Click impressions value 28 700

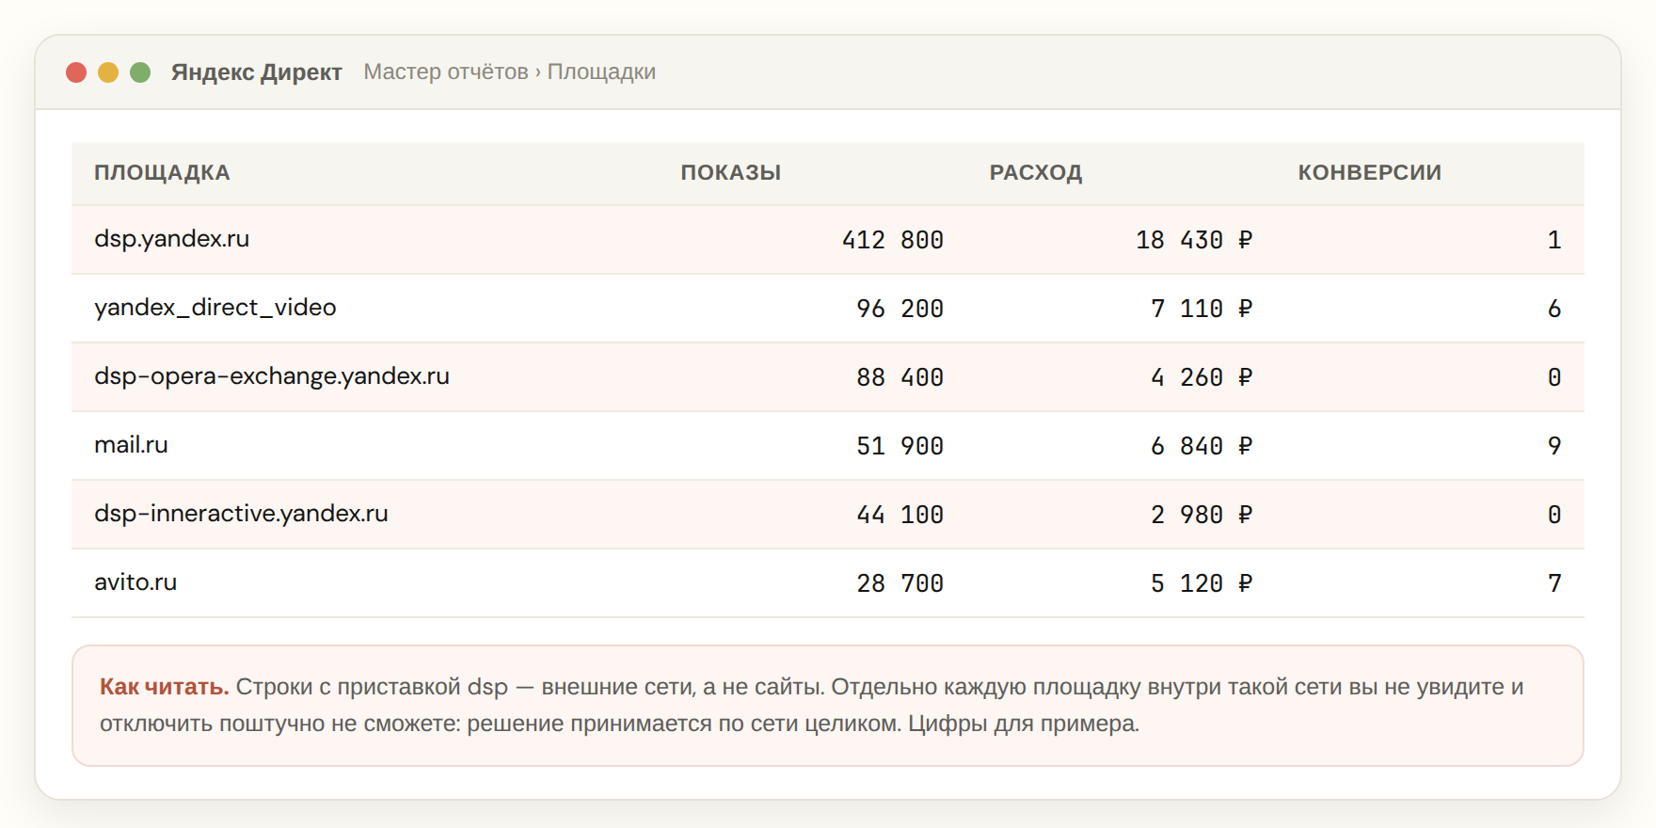point(900,583)
